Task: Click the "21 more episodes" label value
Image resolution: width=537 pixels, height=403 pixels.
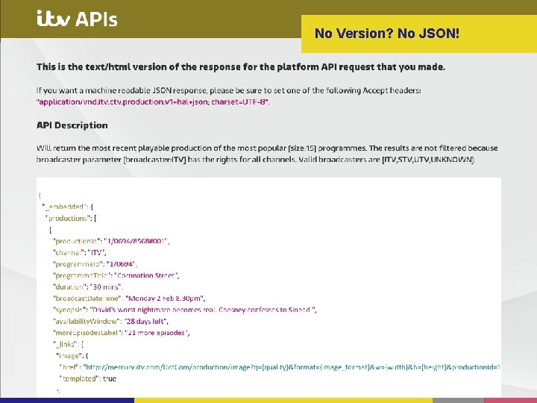Action: click(x=157, y=333)
